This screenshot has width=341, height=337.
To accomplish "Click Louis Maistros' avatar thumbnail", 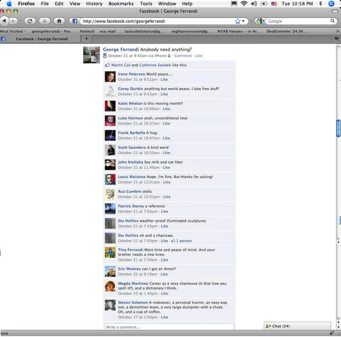I will coord(110,179).
